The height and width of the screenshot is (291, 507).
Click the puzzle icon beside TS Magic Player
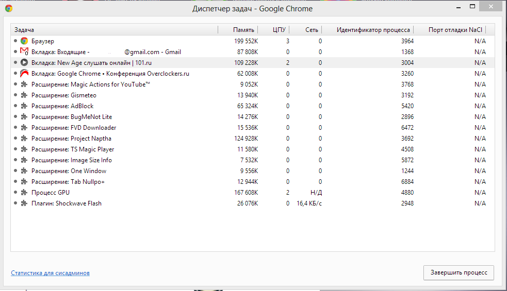[x=24, y=149]
